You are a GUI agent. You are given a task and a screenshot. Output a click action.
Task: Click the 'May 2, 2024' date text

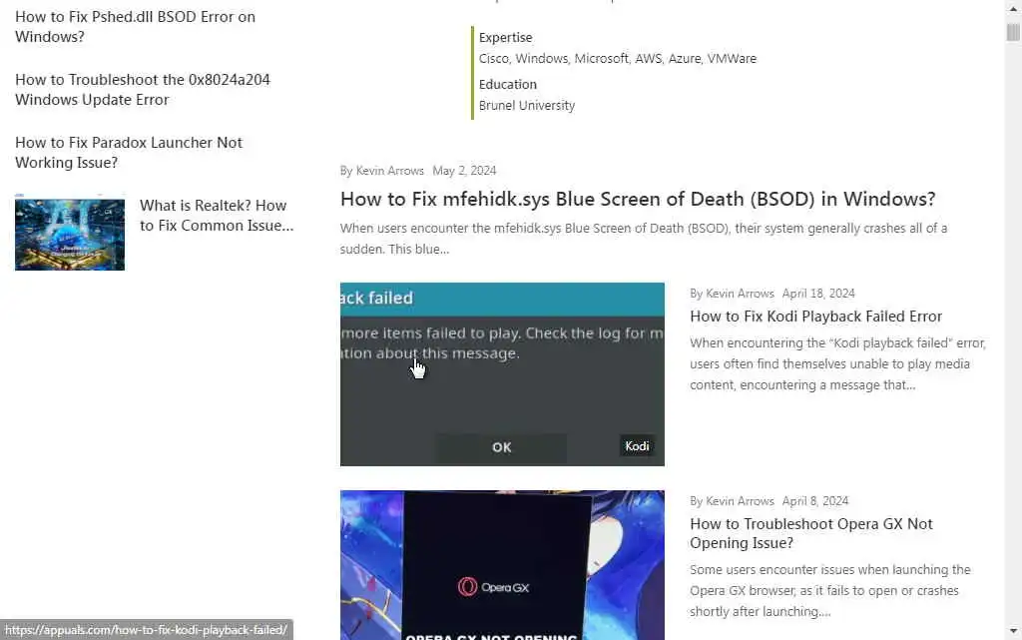(x=464, y=171)
